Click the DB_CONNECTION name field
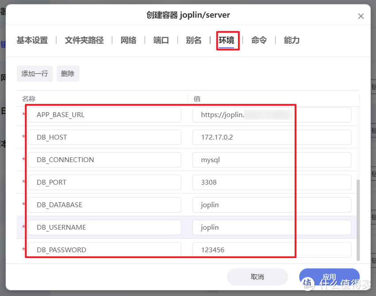The height and width of the screenshot is (296, 376). point(105,159)
